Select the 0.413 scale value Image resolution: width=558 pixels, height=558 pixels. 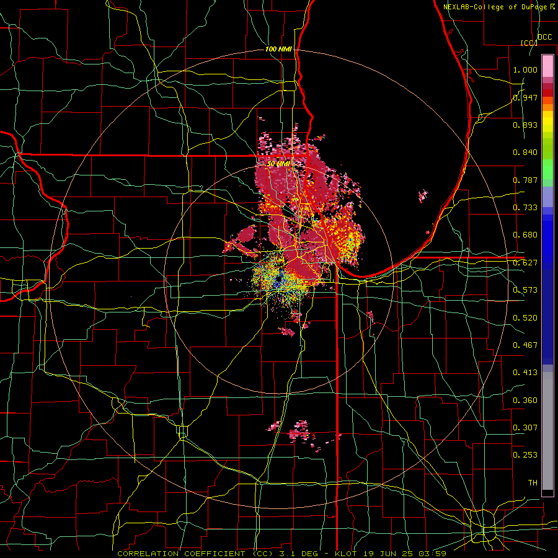click(x=525, y=373)
